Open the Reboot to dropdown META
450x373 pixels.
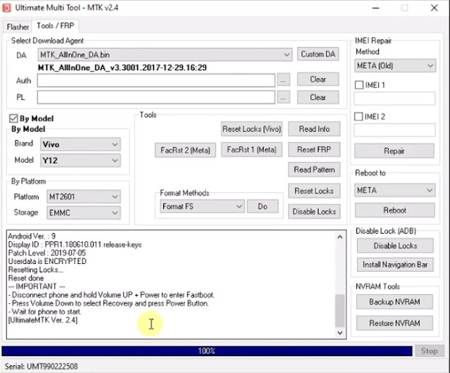click(x=395, y=190)
